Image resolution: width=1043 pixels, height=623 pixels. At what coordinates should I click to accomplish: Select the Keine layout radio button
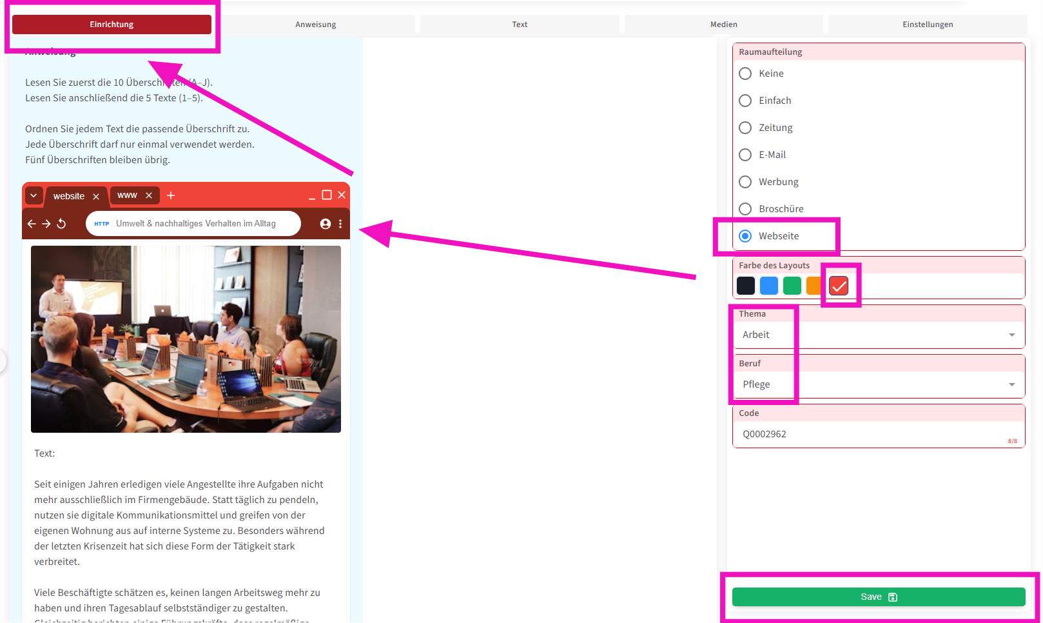point(745,74)
